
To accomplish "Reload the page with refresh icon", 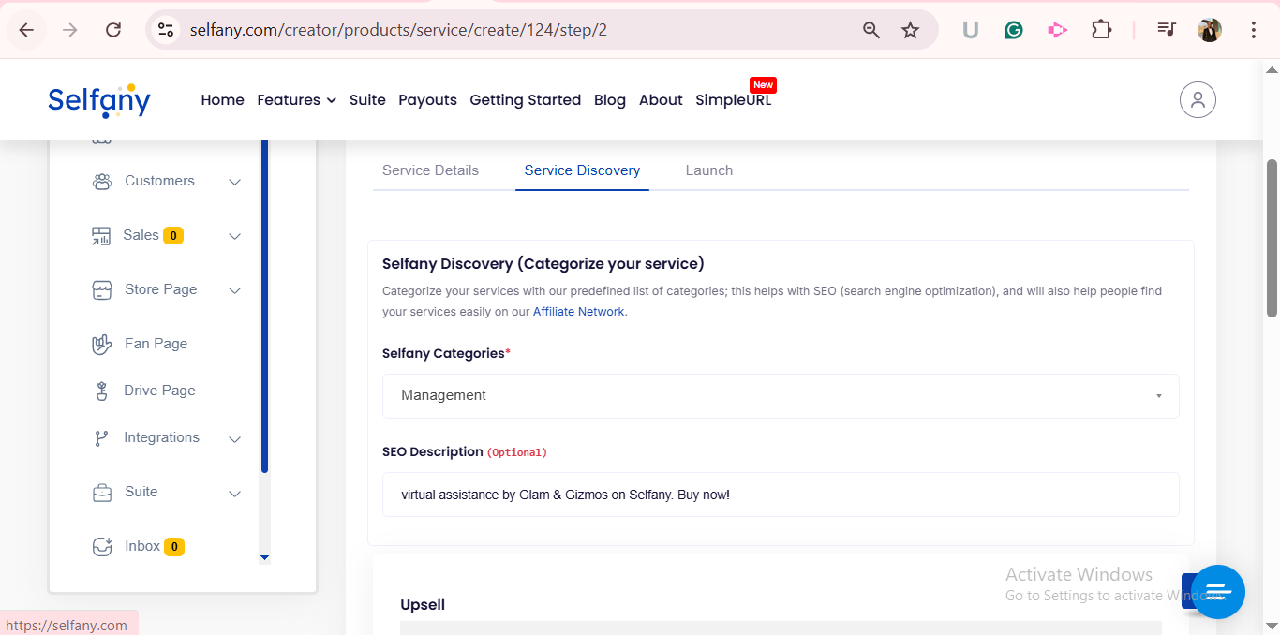I will click(x=113, y=30).
